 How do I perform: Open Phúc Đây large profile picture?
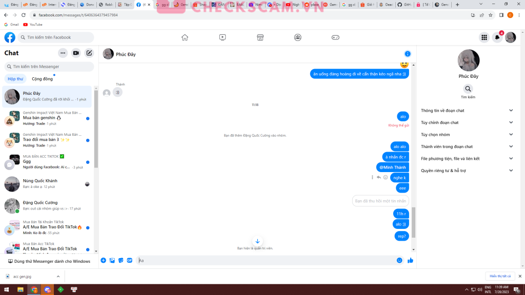pos(469,60)
